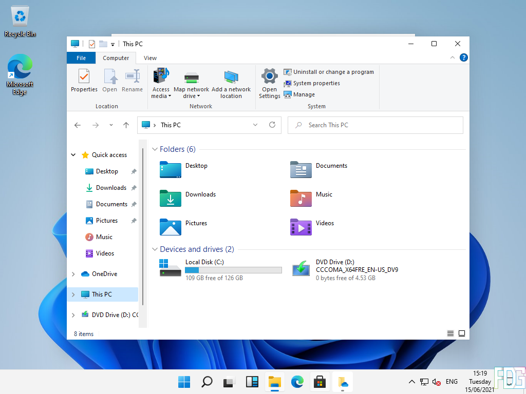
Task: Expand the address bar history dropdown
Action: point(255,125)
